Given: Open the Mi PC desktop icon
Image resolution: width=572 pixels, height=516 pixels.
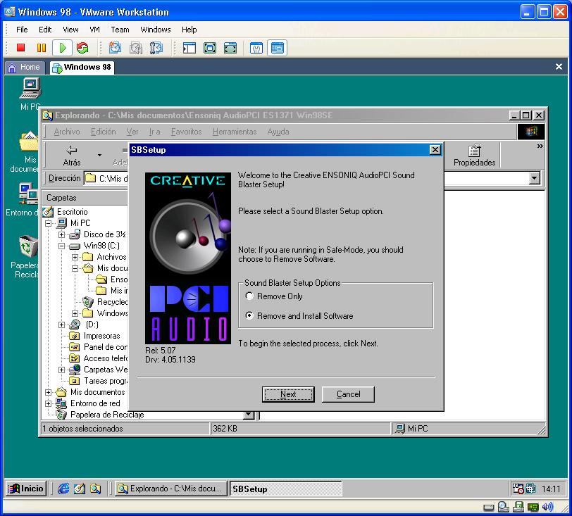Looking at the screenshot, I should (x=30, y=89).
